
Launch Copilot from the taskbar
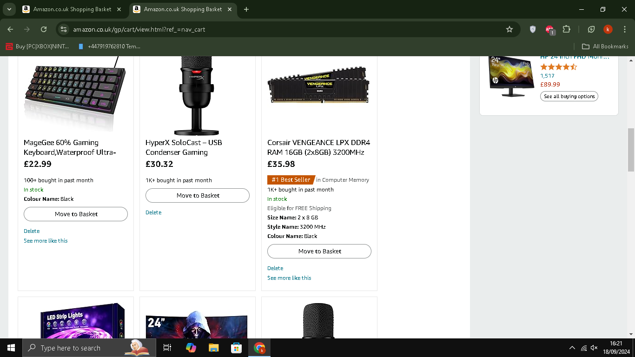point(191,348)
